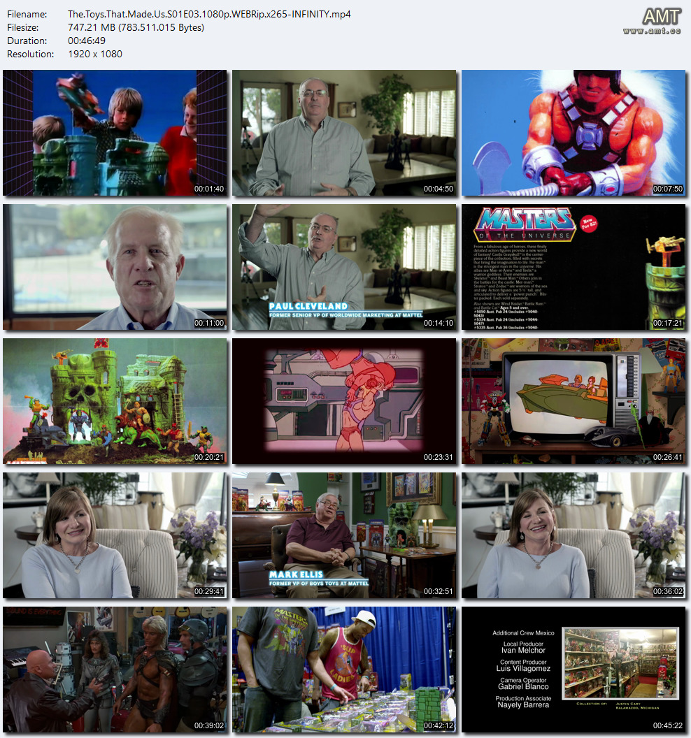Click the woman interview thumbnail at 00:29:41
This screenshot has width=691, height=738.
point(115,535)
